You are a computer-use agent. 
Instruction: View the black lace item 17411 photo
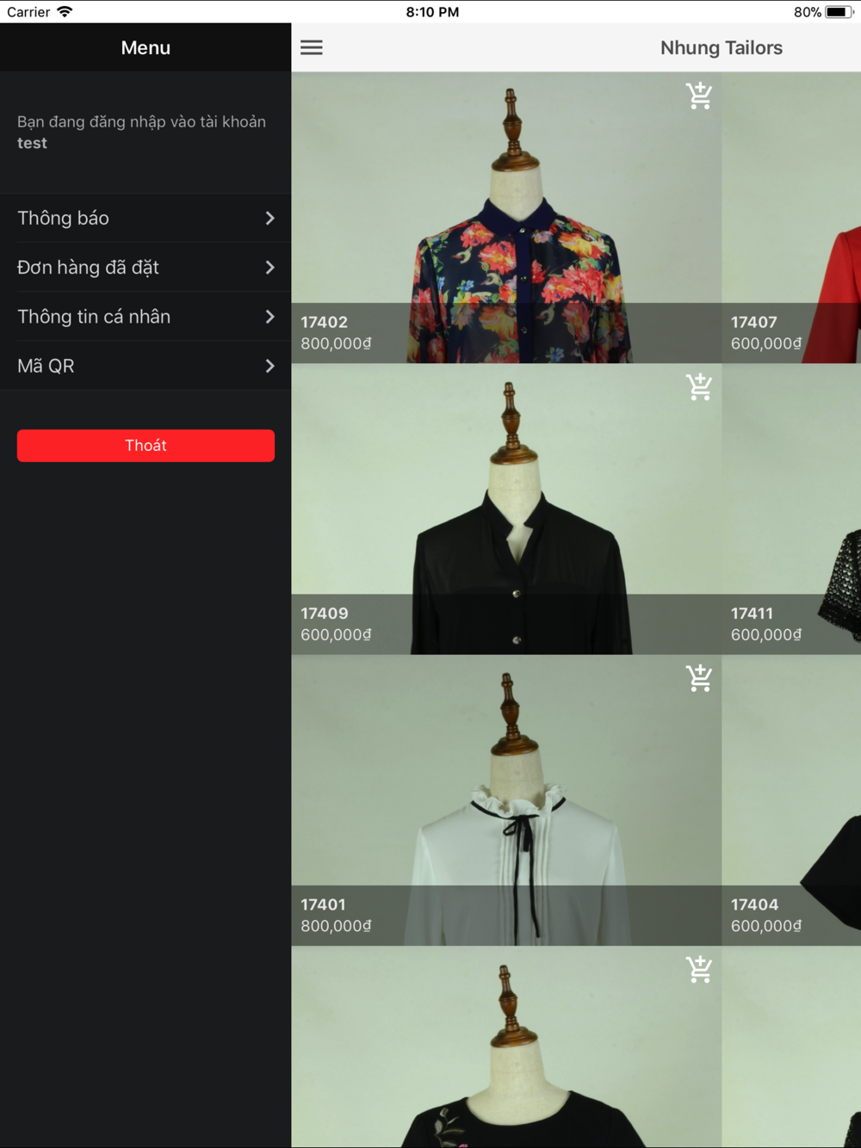click(x=791, y=509)
